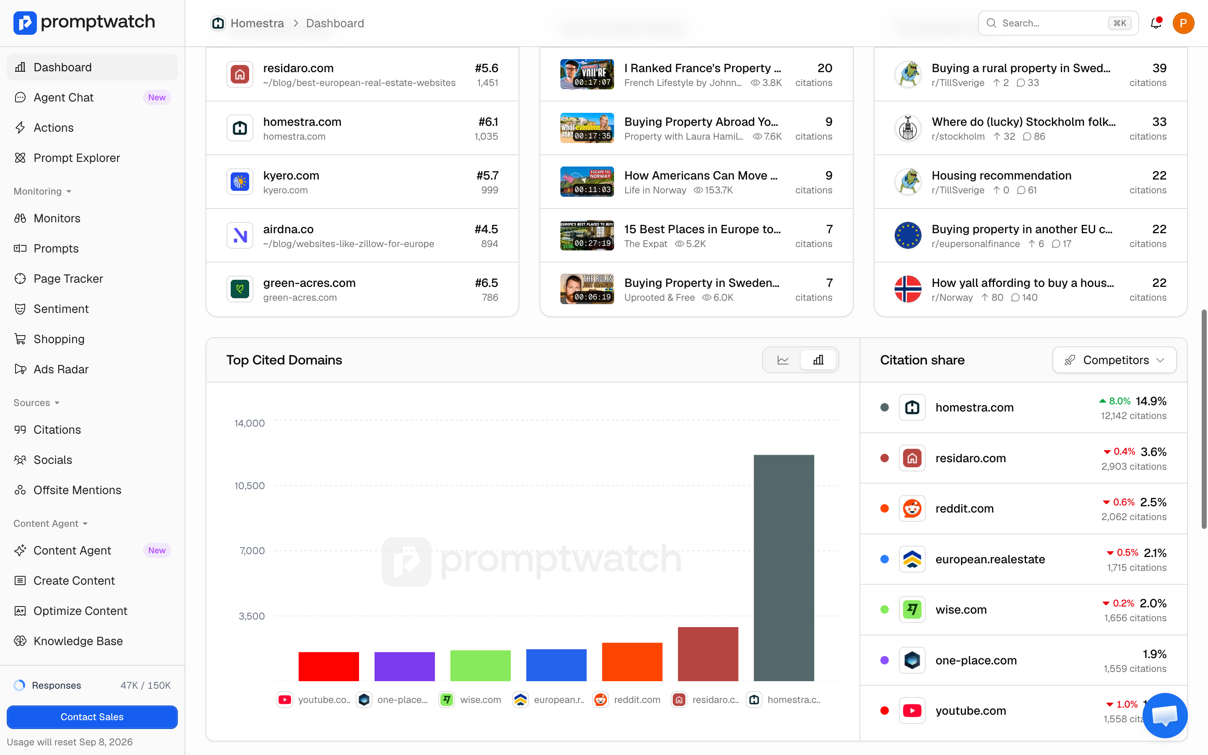
Task: Open the user avatar P menu
Action: click(x=1183, y=23)
